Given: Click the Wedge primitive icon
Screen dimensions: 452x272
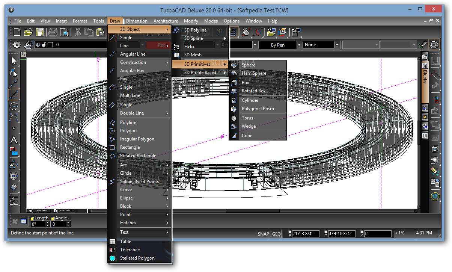Looking at the screenshot, I should [234, 127].
